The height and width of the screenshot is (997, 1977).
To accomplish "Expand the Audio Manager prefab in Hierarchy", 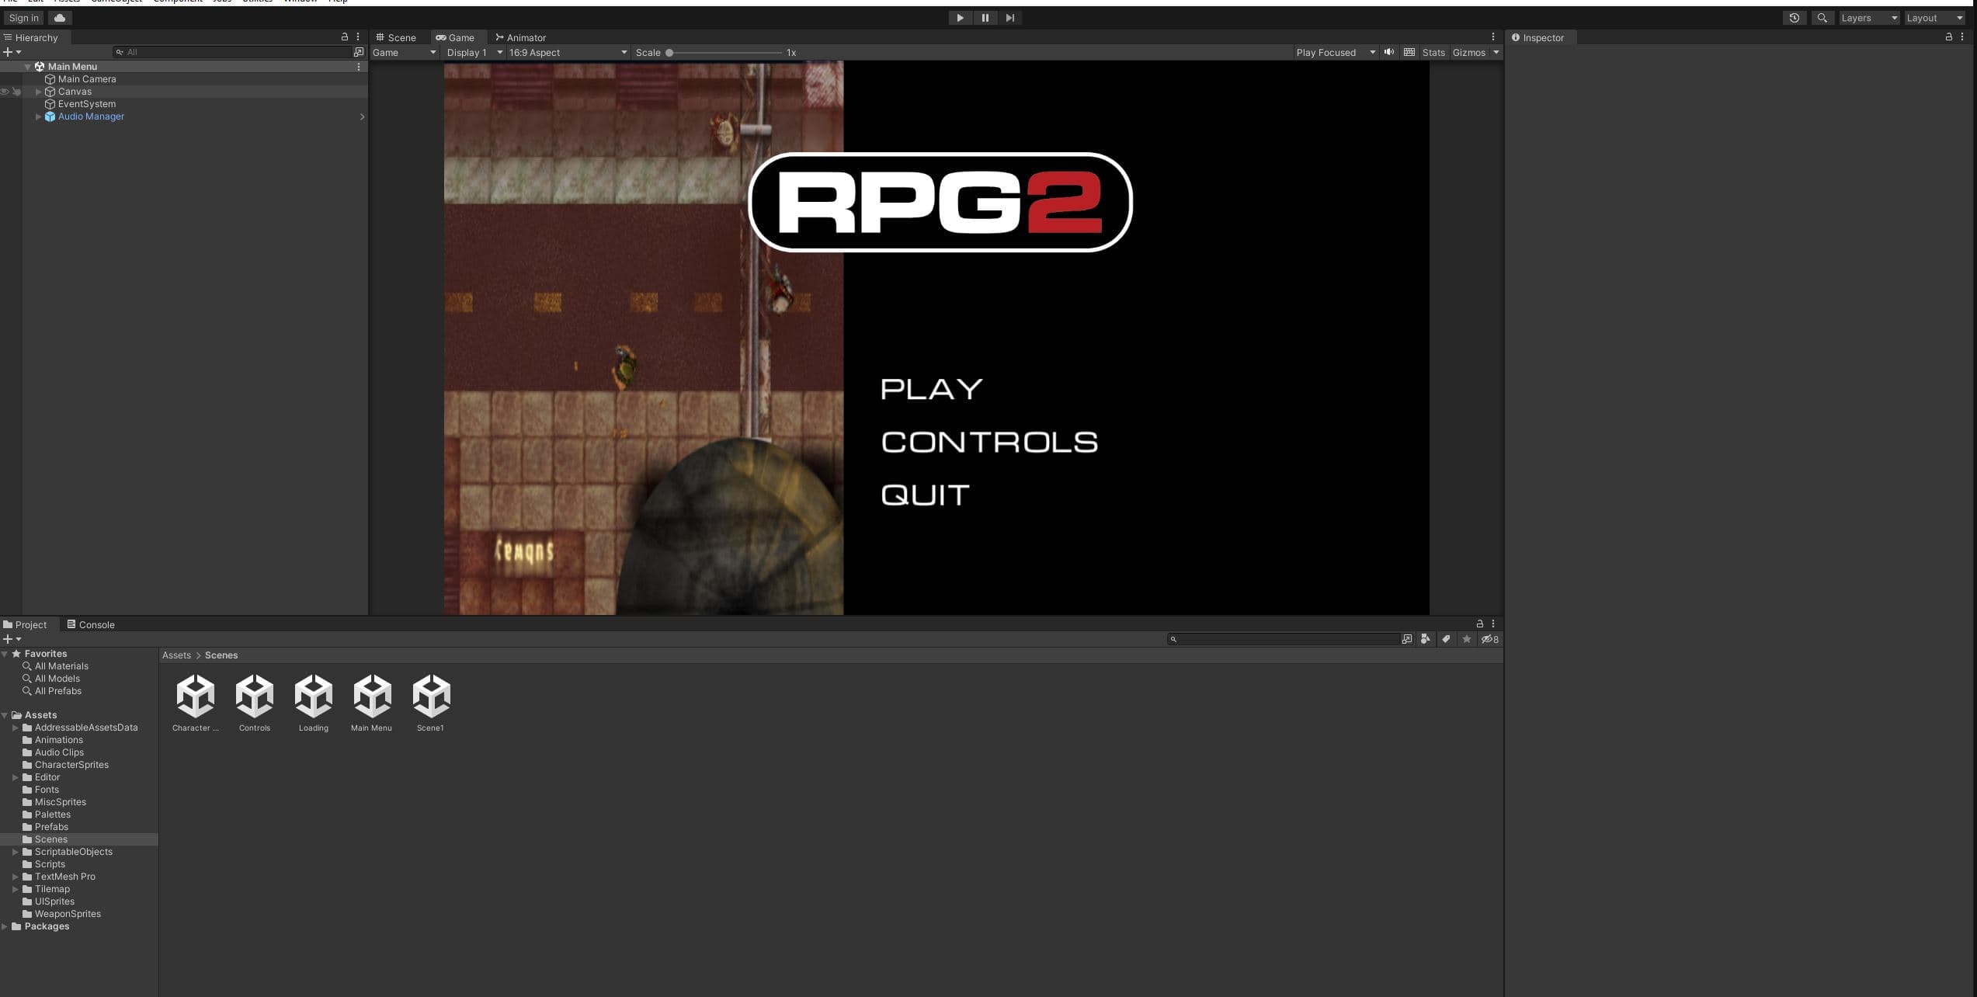I will (x=38, y=116).
